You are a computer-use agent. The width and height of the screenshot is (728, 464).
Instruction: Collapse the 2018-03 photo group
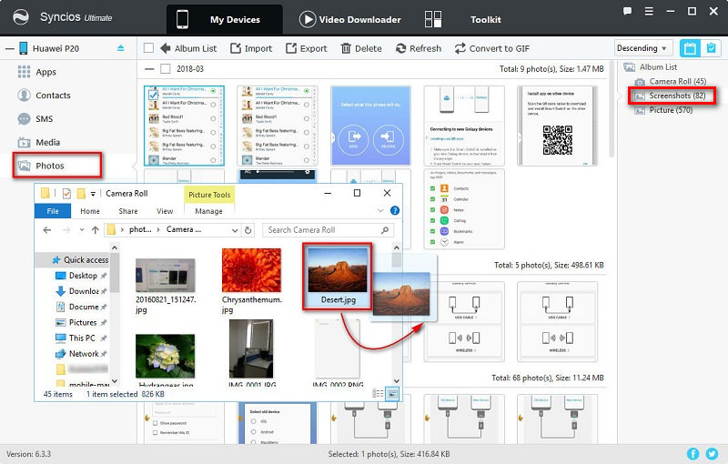[x=149, y=68]
